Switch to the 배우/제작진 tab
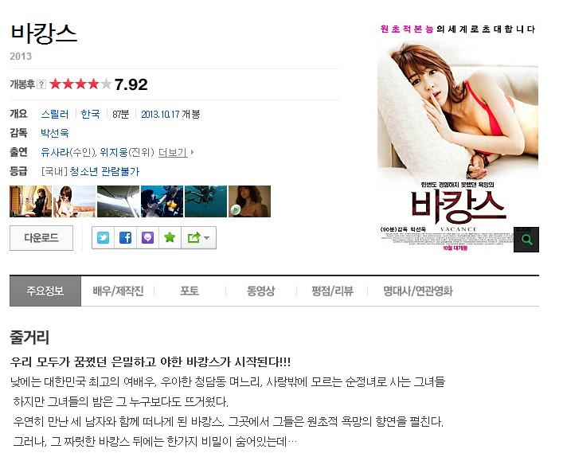 pyautogui.click(x=118, y=291)
